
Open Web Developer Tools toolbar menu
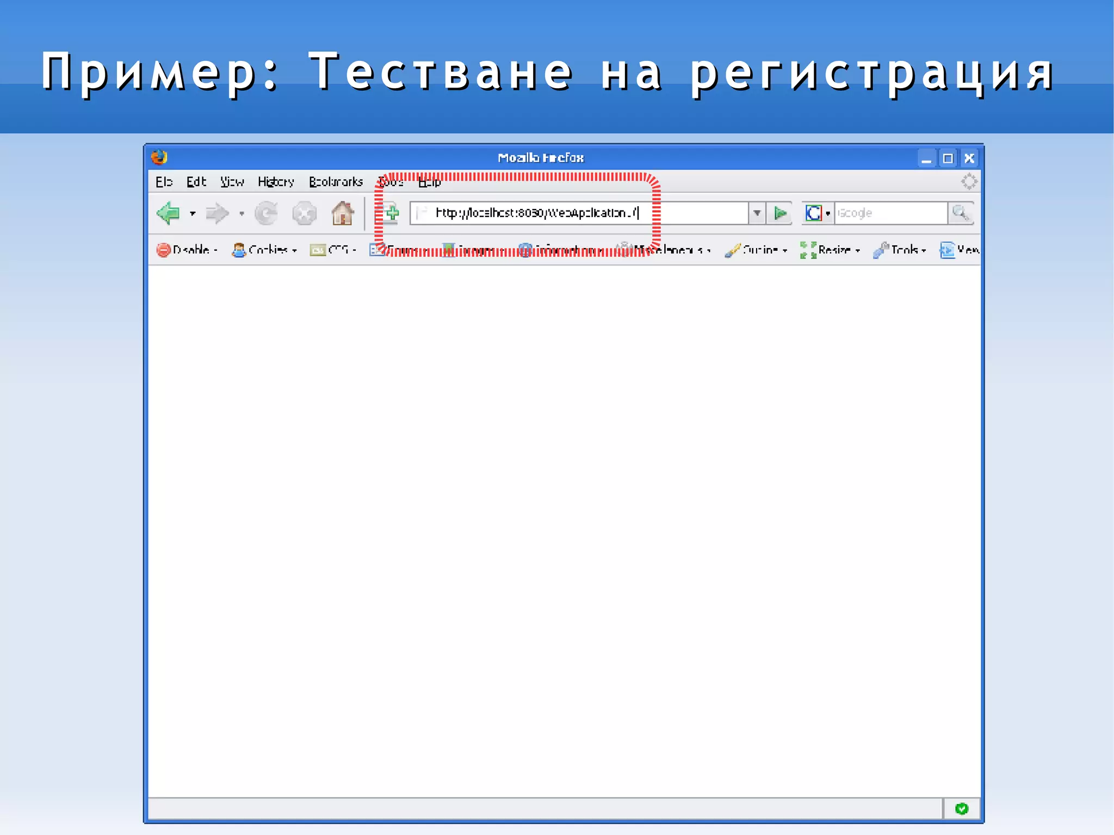pyautogui.click(x=900, y=250)
